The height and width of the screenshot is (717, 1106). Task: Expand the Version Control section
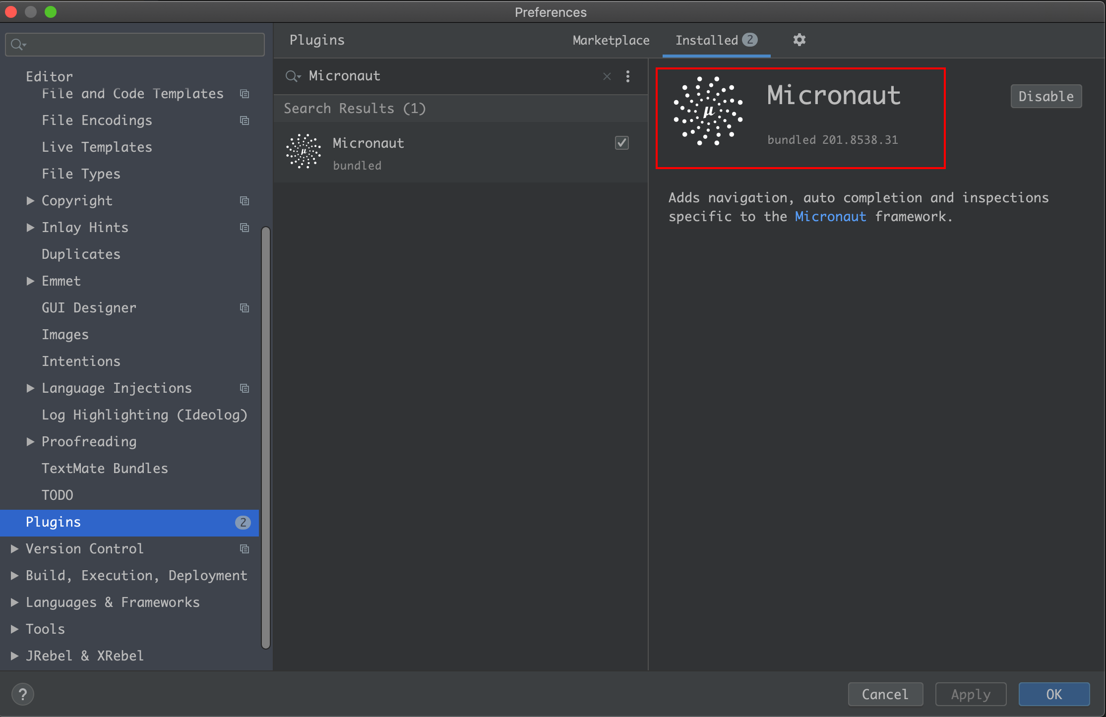point(14,549)
